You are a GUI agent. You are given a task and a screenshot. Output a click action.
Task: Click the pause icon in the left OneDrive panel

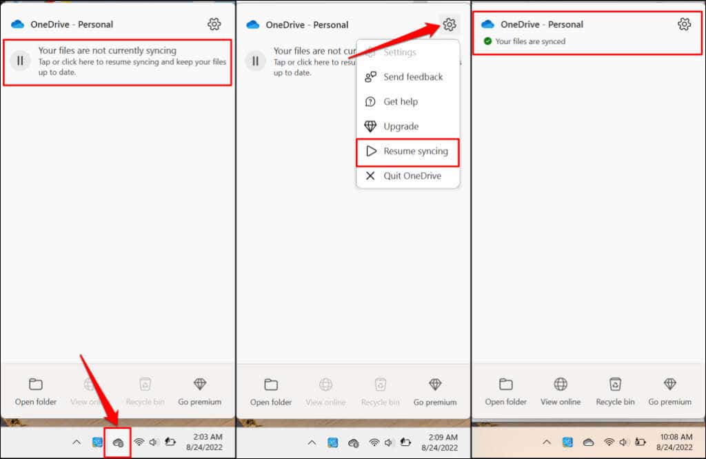click(x=20, y=60)
